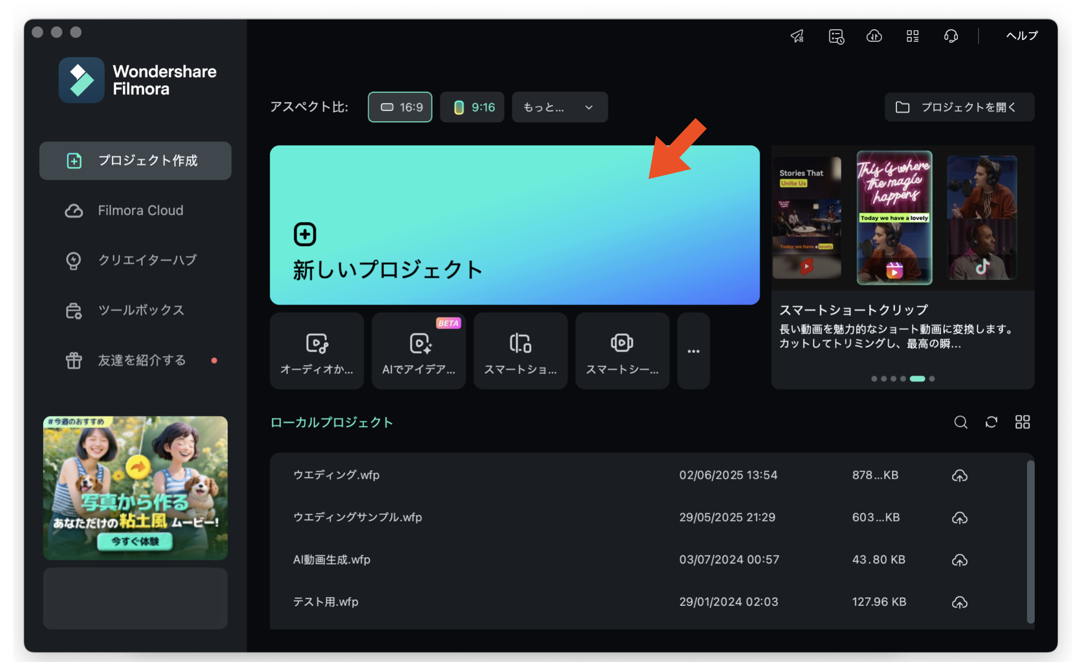Open テスト用.wfp project
Image resolution: width=1084 pixels, height=670 pixels.
[648, 602]
